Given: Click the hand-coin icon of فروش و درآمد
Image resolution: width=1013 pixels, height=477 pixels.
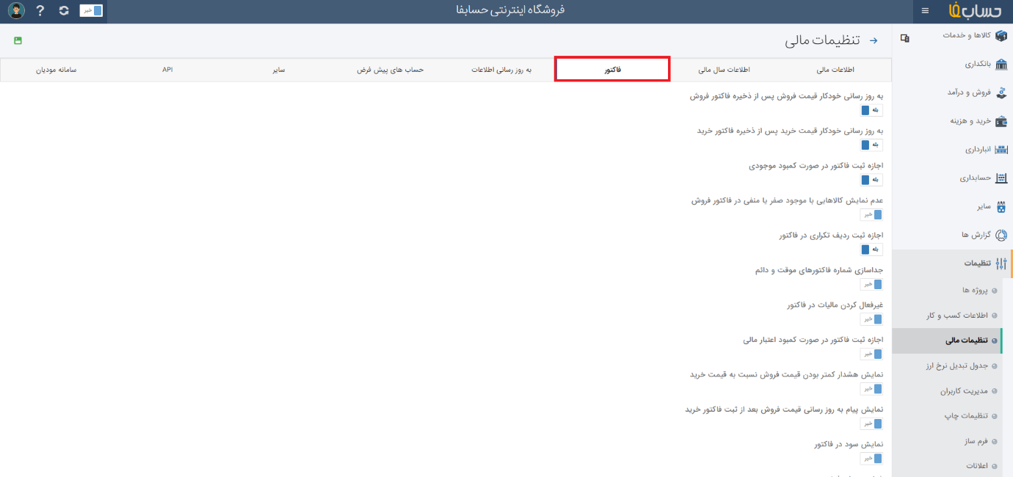Looking at the screenshot, I should pyautogui.click(x=1001, y=92).
